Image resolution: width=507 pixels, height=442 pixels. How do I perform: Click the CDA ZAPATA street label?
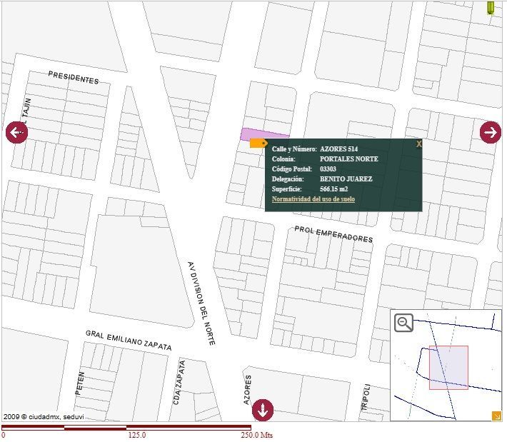click(x=179, y=383)
